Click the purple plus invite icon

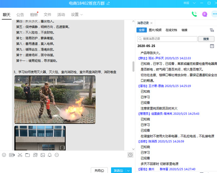(x=204, y=14)
